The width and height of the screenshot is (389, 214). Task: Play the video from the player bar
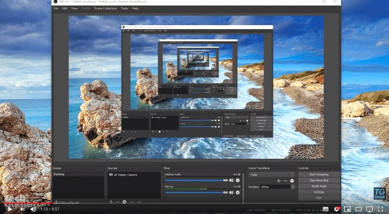pos(10,209)
